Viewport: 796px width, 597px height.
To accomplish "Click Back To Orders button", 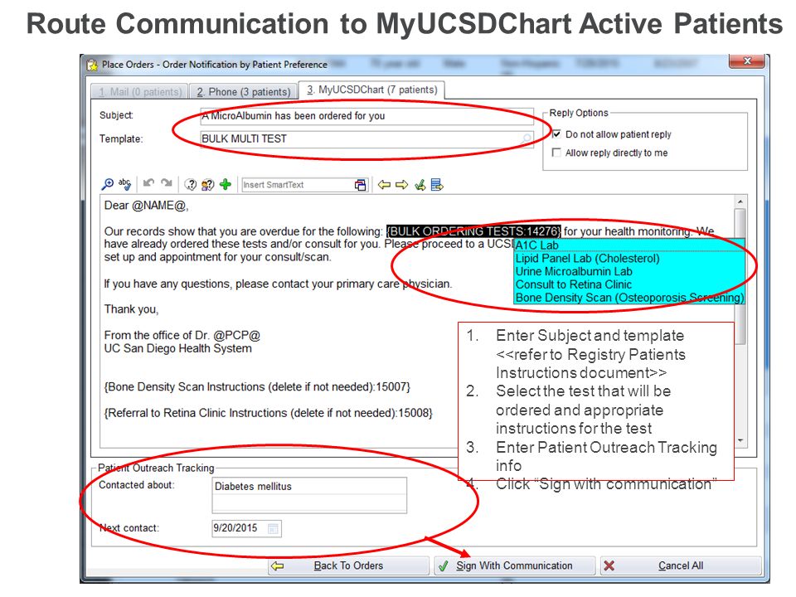I will pos(348,565).
